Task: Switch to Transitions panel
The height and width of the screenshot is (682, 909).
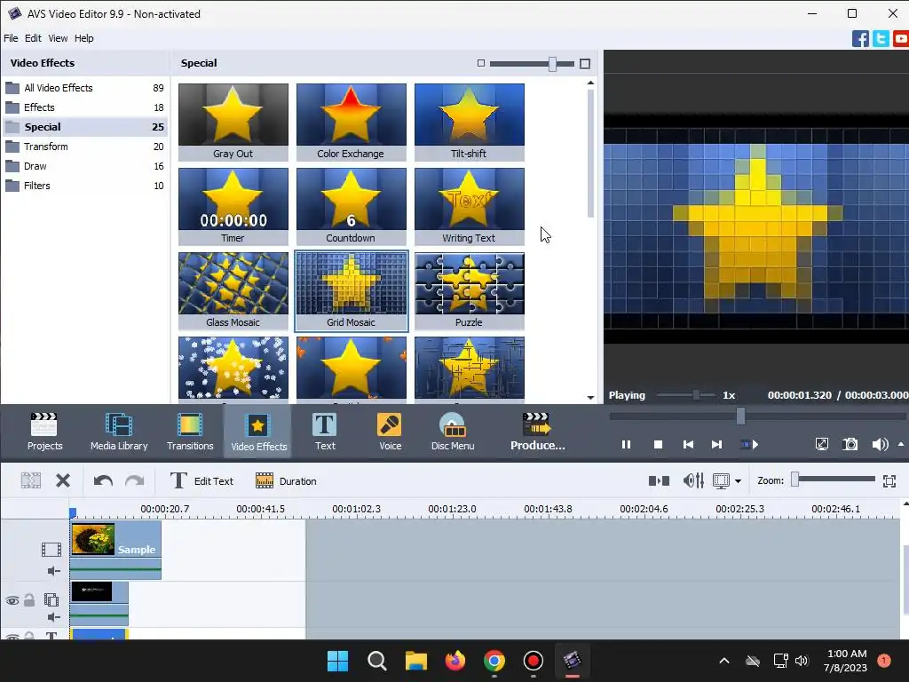Action: click(190, 432)
